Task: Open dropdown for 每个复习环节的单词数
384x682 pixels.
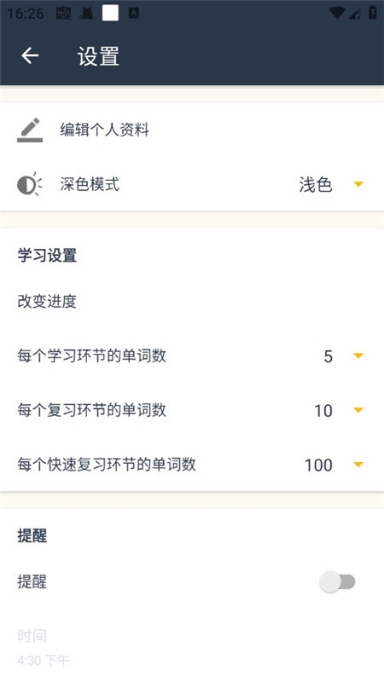Action: pos(358,410)
